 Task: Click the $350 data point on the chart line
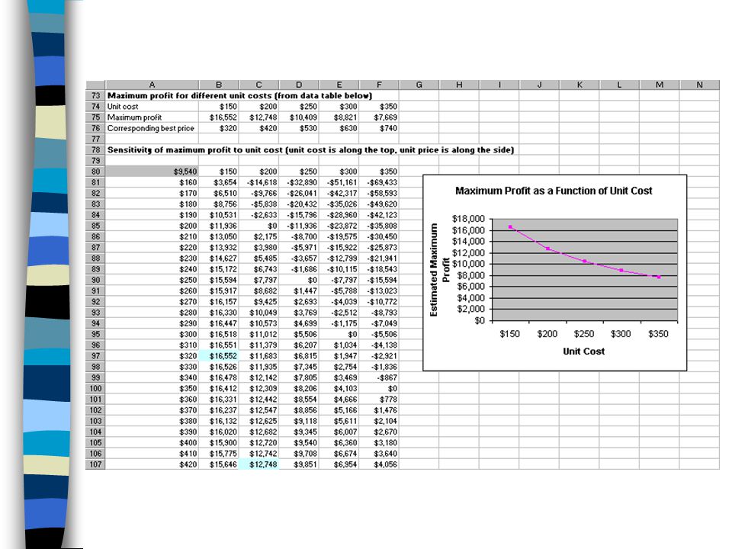tap(659, 277)
